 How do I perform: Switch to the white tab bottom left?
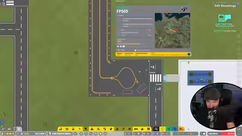[x=19, y=129]
